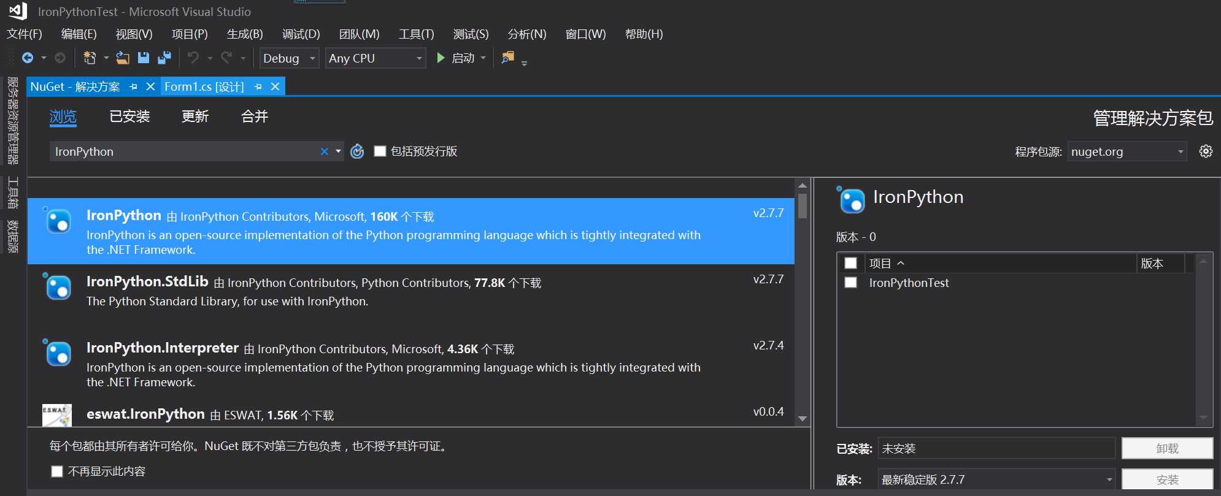The image size is (1221, 496).
Task: Clear the IronPython search text
Action: (x=324, y=151)
